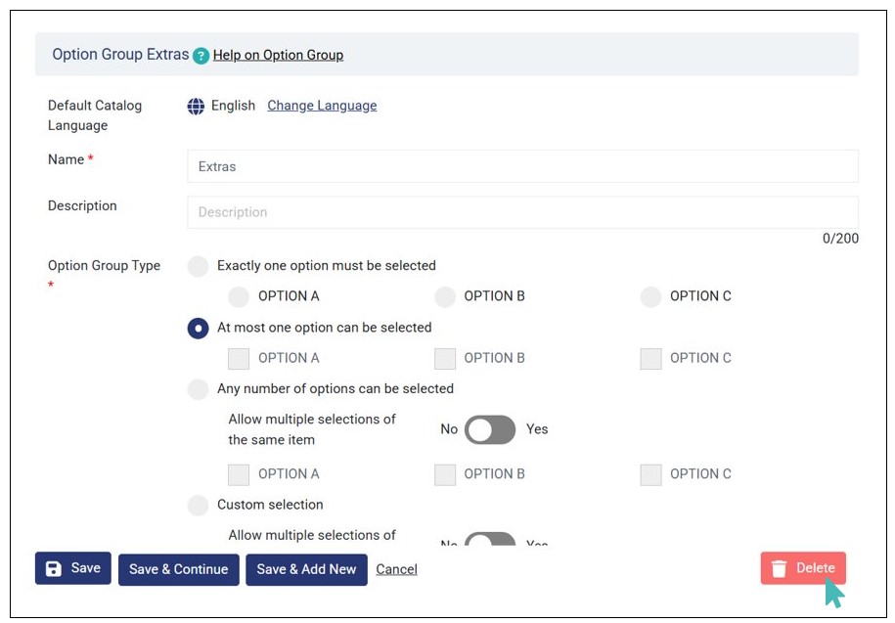Screen dimensions: 895x623
Task: Choose 'Any number of options can be selected'
Action: click(199, 389)
